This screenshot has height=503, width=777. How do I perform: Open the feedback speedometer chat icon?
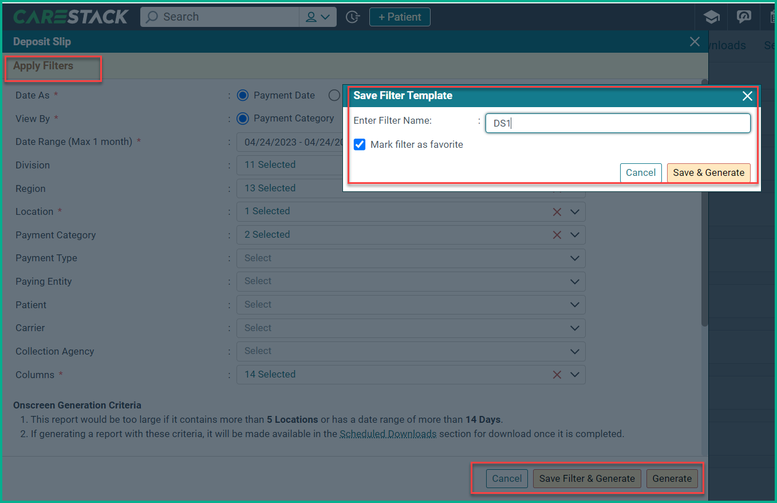pos(744,17)
